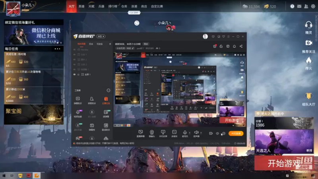Collapse the 工具箱 toolbox section
The width and height of the screenshot is (318, 179).
(x=109, y=90)
